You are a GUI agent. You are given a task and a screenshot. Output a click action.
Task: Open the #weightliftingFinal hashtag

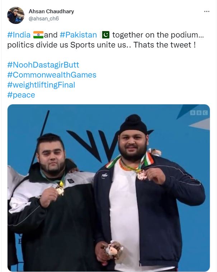(41, 85)
